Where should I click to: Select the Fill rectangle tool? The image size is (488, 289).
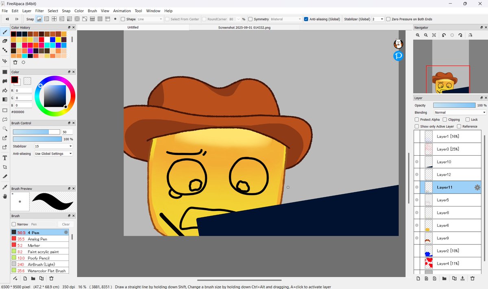(x=5, y=72)
